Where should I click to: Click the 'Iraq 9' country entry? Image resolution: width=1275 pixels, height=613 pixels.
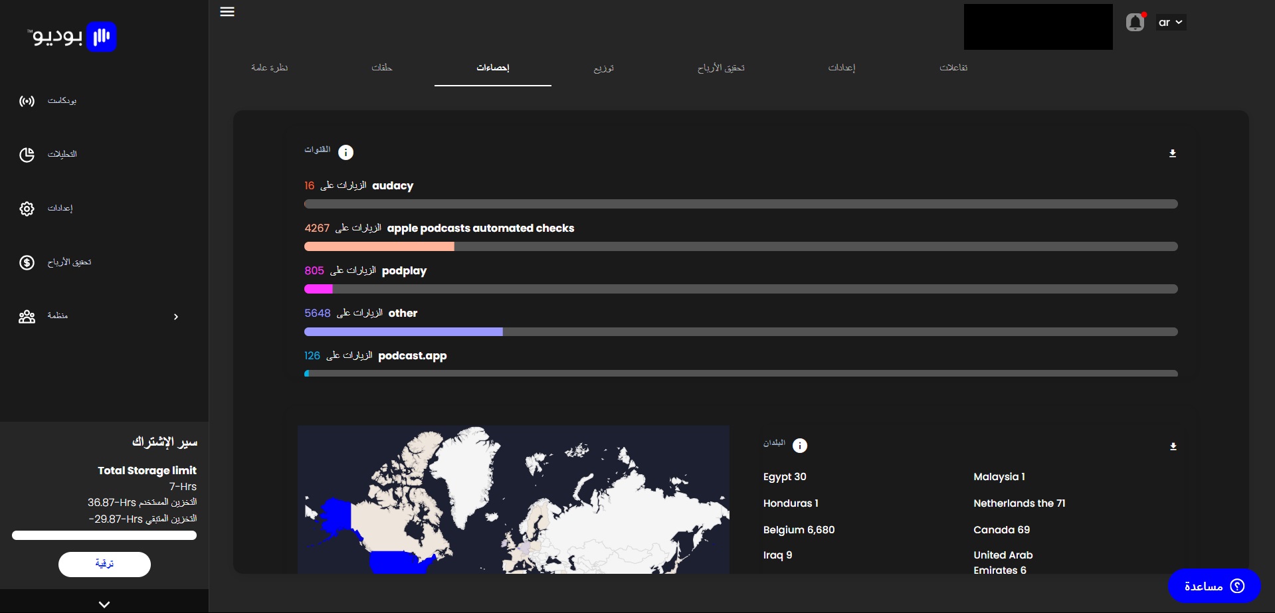tap(777, 555)
